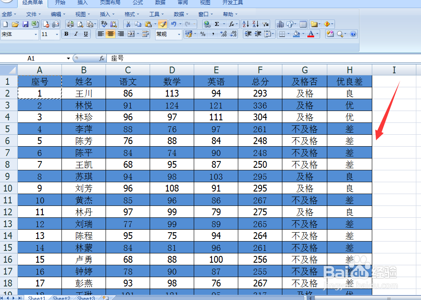Switch to the 页面布局 ribbon tab
The image size is (421, 300).
110,3
